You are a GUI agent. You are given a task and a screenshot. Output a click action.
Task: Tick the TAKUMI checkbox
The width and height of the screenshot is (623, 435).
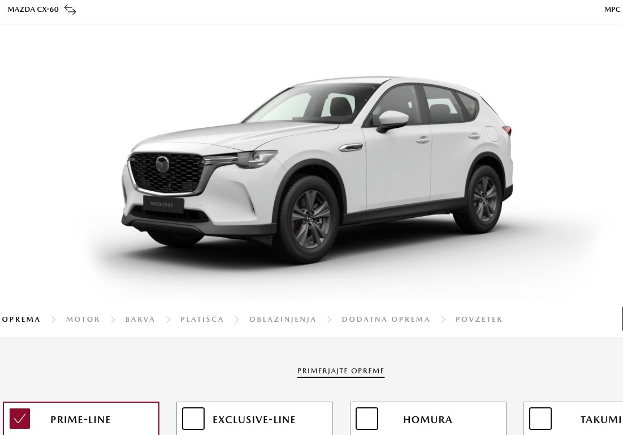pyautogui.click(x=540, y=419)
